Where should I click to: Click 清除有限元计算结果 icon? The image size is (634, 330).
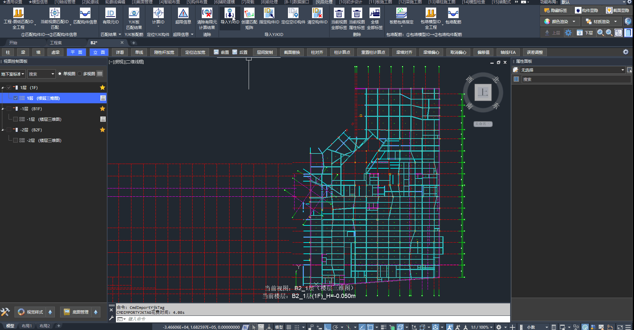(207, 14)
